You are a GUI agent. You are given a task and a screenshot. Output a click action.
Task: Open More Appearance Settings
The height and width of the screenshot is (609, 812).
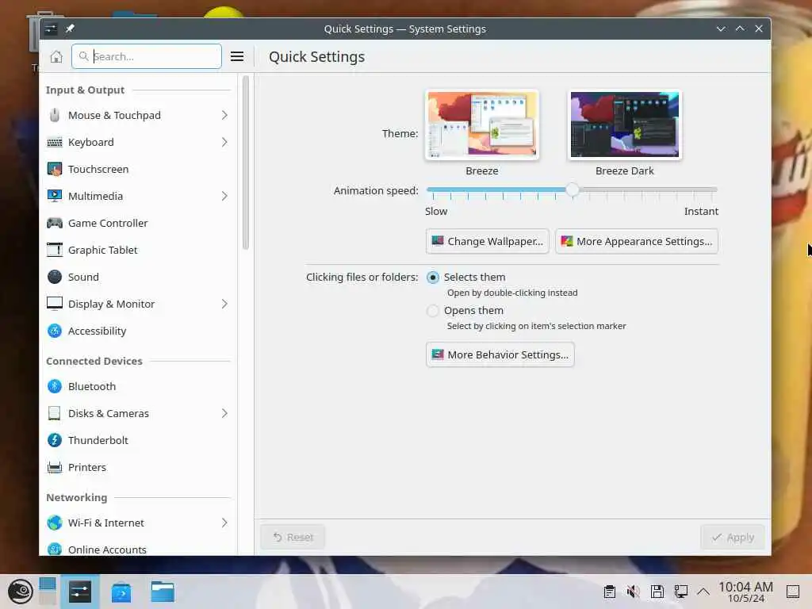coord(637,241)
